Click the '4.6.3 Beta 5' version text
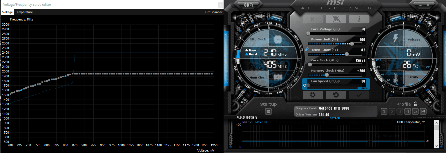The width and height of the screenshot is (446, 153). click(x=247, y=117)
